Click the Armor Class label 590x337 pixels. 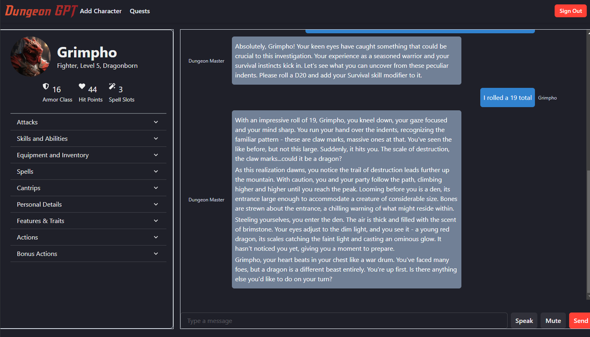[58, 100]
